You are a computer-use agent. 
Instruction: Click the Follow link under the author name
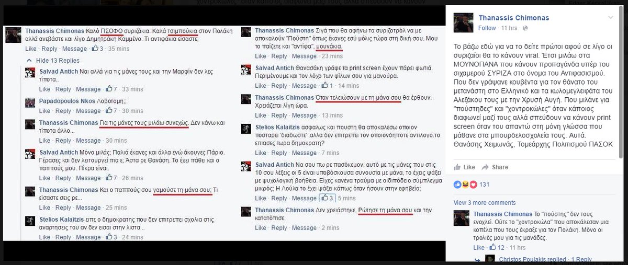coord(487,28)
